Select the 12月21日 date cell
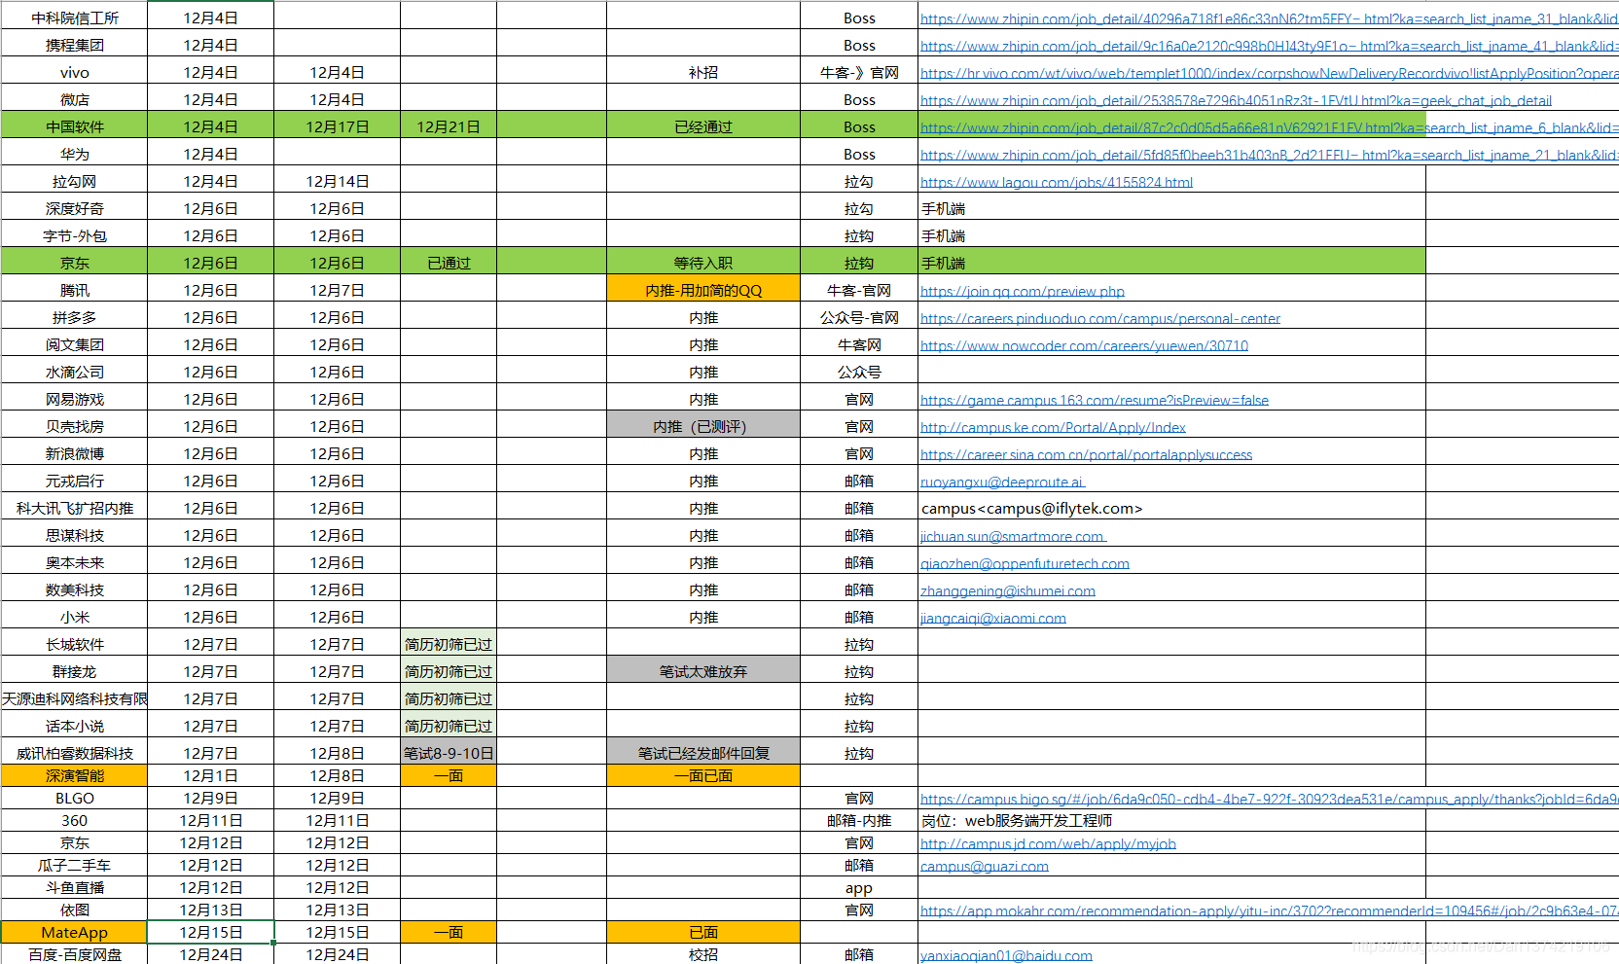 449,126
